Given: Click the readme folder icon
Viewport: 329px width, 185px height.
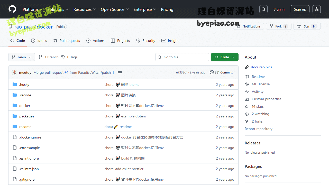Looking at the screenshot, I should coord(15,127).
